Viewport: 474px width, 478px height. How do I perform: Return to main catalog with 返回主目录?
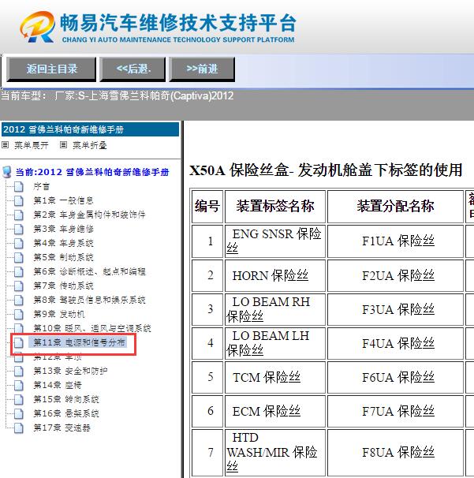click(x=51, y=69)
